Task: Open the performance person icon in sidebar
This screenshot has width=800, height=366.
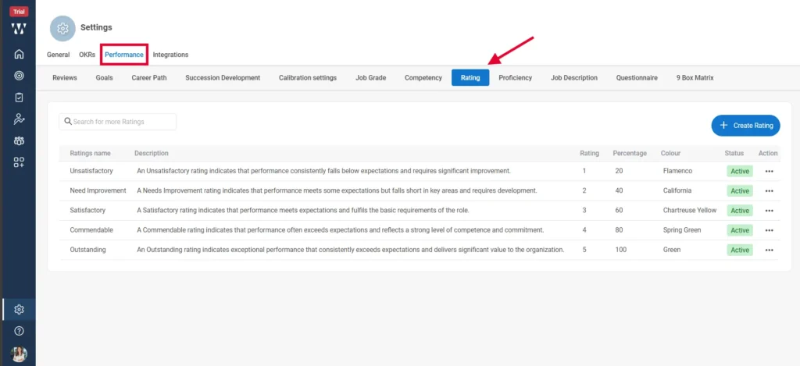Action: click(x=19, y=119)
